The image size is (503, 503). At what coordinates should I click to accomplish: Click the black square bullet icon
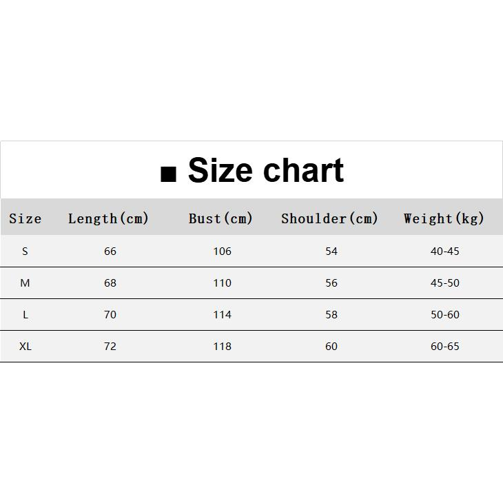[x=167, y=174]
